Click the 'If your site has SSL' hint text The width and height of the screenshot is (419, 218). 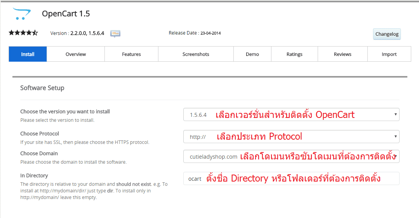tap(85, 142)
